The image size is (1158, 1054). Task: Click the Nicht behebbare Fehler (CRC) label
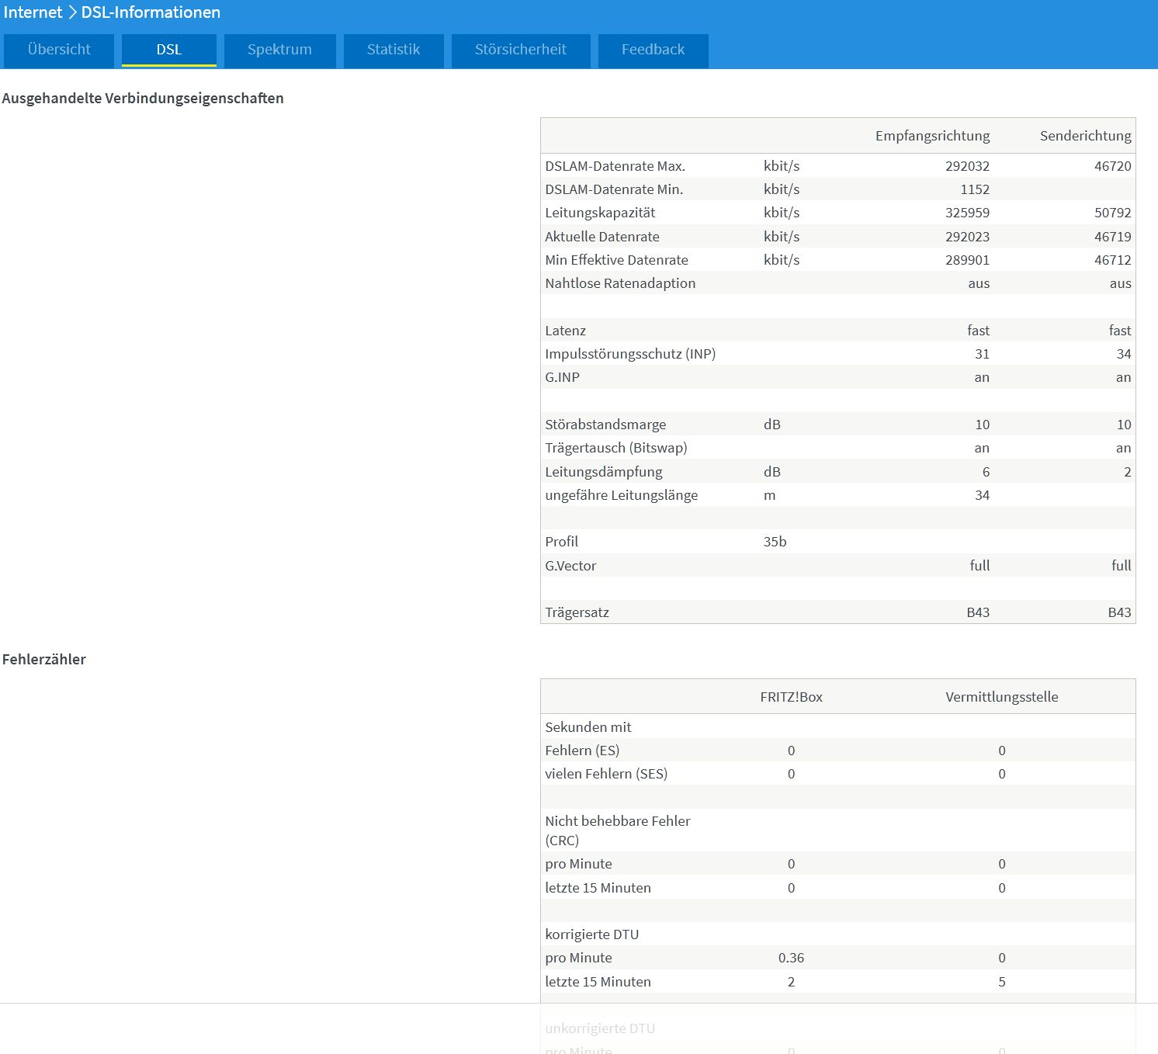[x=618, y=830]
